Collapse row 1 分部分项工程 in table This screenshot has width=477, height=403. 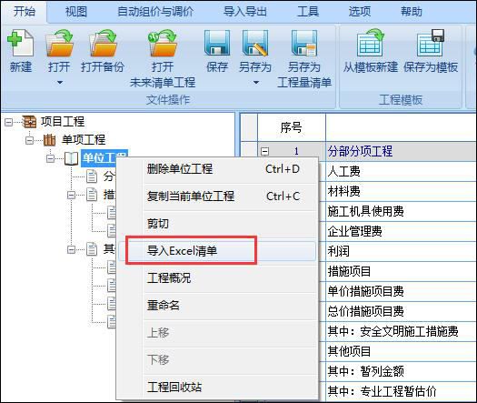tap(265, 151)
